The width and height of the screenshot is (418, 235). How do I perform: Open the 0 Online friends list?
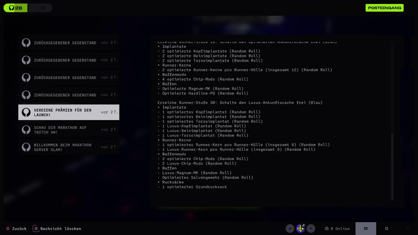pos(337,228)
